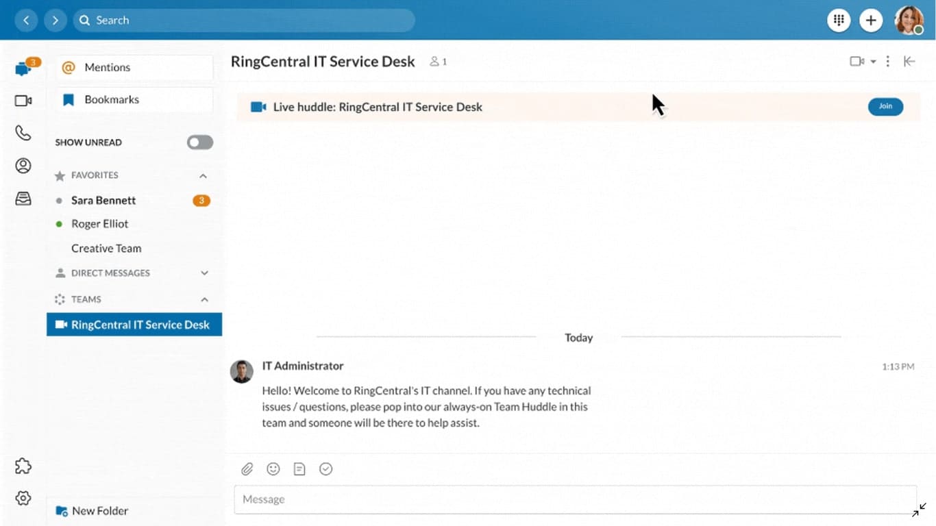Open Mentions
The width and height of the screenshot is (936, 526).
[134, 67]
